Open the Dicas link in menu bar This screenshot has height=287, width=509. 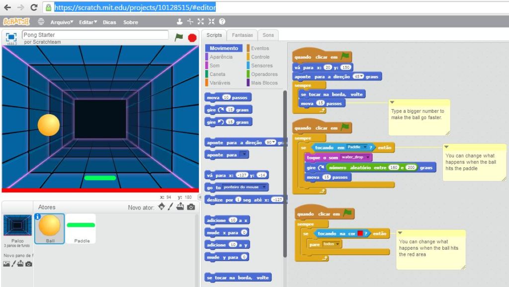pyautogui.click(x=109, y=22)
